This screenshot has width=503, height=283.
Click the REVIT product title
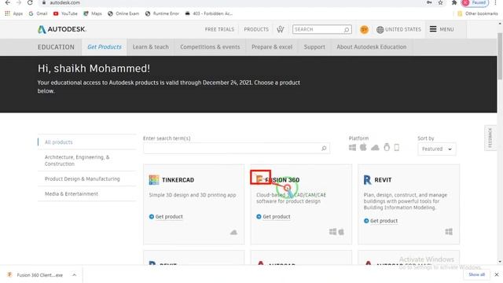(x=383, y=180)
